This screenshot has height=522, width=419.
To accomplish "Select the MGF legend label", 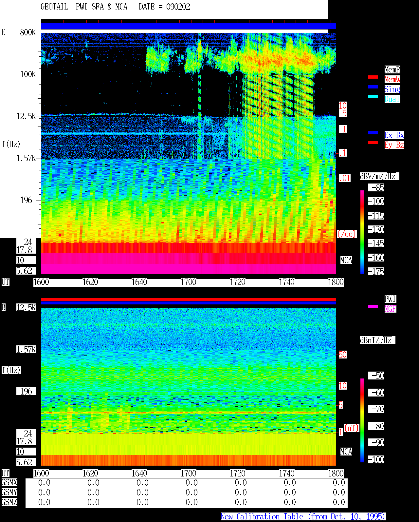I will tap(390, 309).
